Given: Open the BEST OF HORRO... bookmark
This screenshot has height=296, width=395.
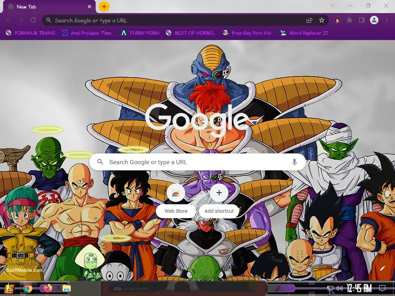Looking at the screenshot, I should (x=191, y=33).
